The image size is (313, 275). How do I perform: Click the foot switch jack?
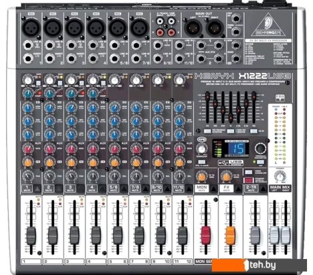tap(236, 19)
